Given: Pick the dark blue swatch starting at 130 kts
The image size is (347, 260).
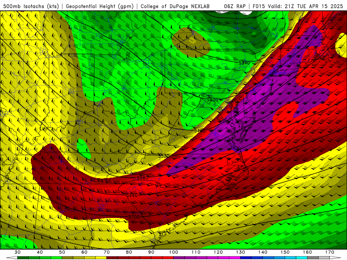Looking at the screenshot, I should click(x=246, y=258).
